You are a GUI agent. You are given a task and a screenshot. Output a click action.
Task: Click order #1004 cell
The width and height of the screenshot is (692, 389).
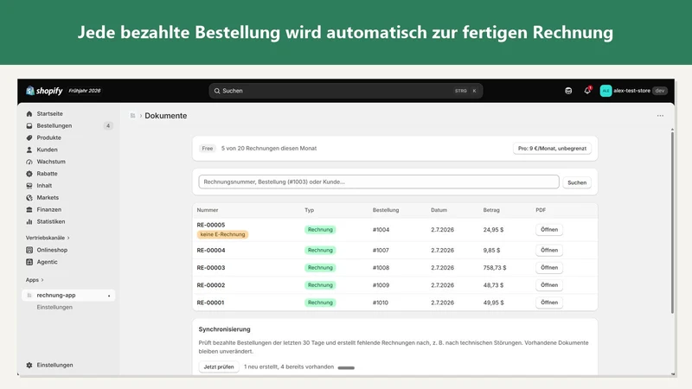[x=381, y=230]
